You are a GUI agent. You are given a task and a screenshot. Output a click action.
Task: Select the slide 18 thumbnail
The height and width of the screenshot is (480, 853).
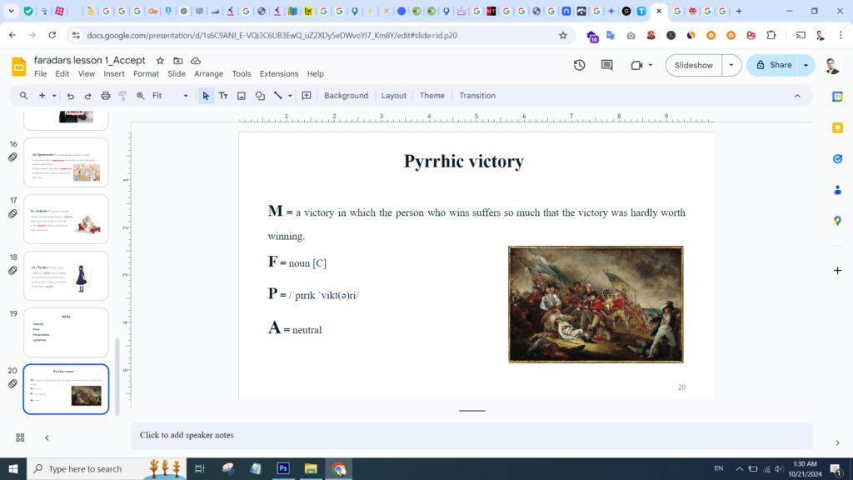(66, 275)
